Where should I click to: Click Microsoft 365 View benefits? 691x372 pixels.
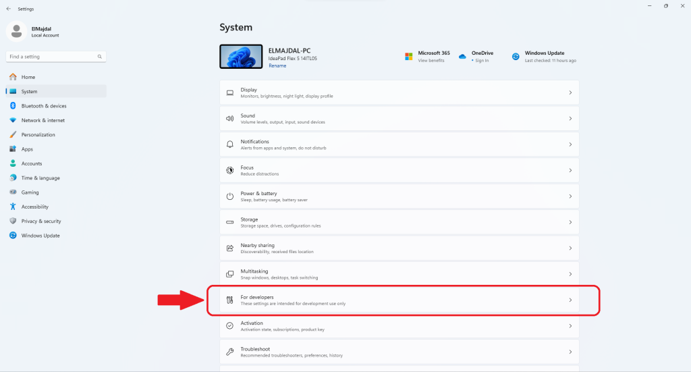431,61
